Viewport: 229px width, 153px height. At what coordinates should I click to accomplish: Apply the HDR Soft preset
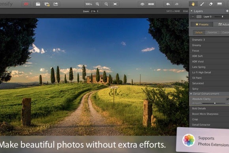(x=209, y=56)
